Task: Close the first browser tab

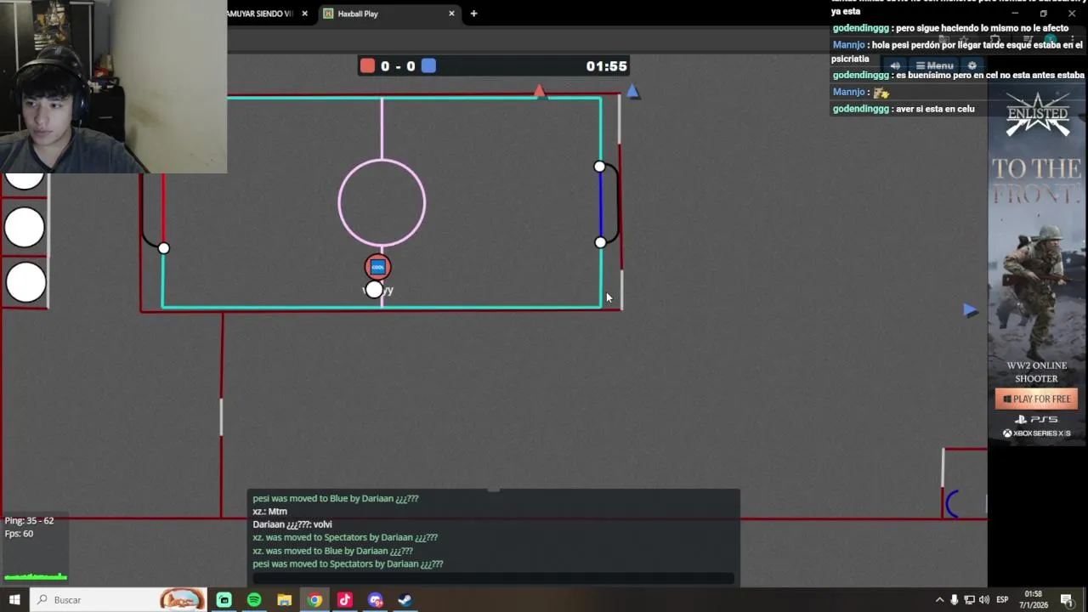Action: coord(304,14)
